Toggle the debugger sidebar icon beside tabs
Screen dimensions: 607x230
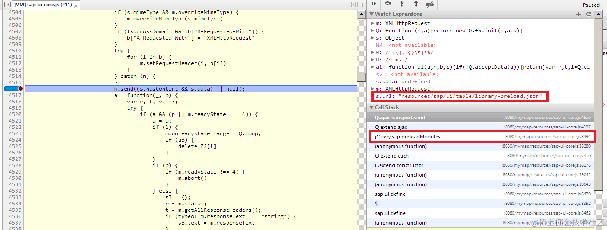354,5
